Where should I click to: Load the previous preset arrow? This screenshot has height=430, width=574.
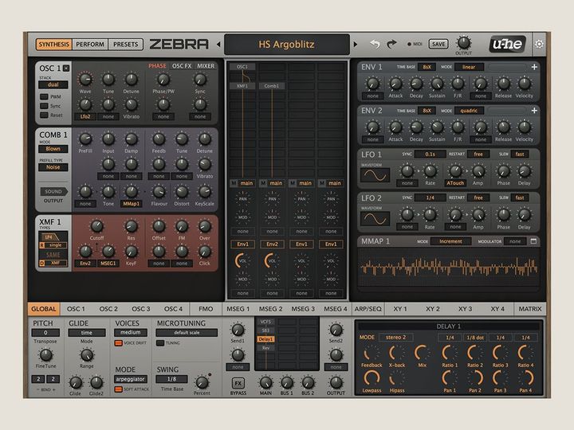coord(218,45)
